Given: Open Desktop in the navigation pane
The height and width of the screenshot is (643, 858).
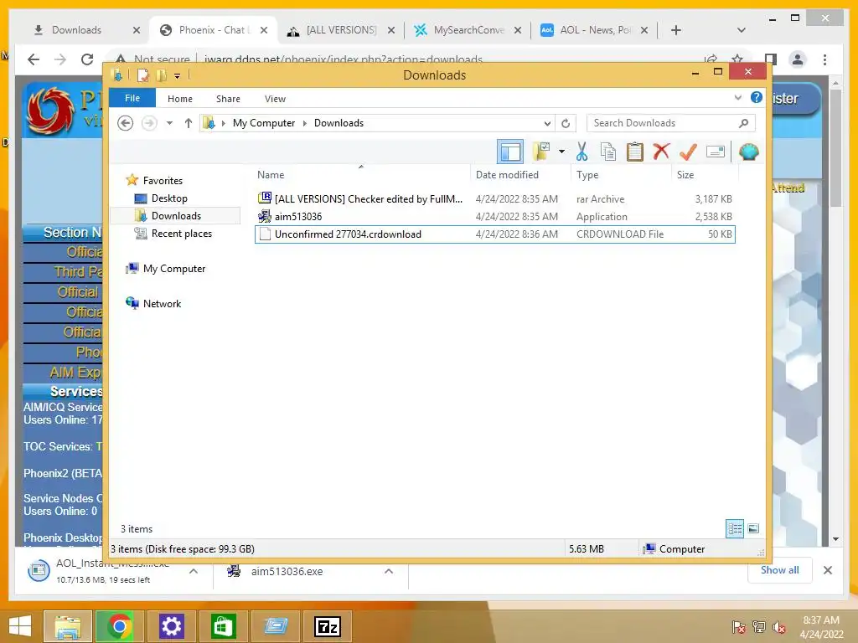Looking at the screenshot, I should [x=169, y=198].
